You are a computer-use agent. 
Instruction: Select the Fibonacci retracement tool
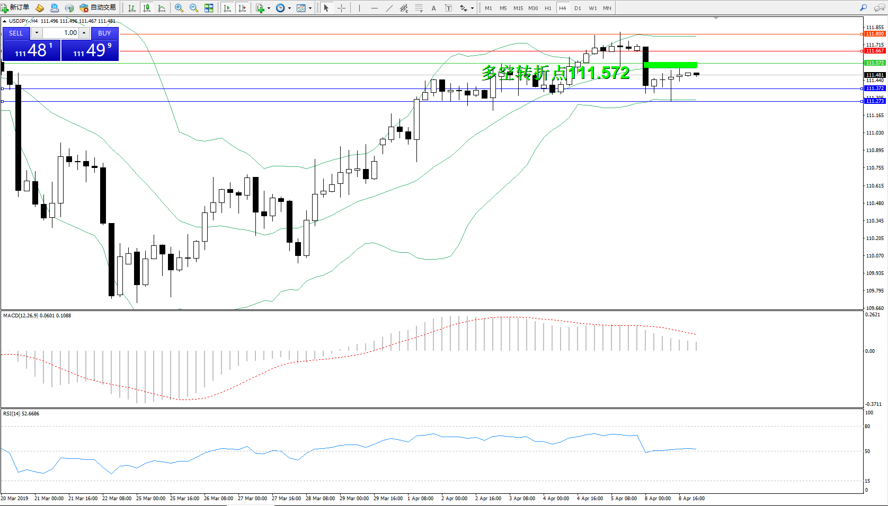[x=419, y=8]
